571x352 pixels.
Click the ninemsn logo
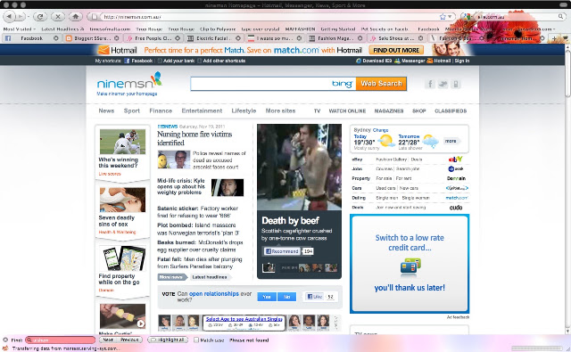(x=129, y=81)
